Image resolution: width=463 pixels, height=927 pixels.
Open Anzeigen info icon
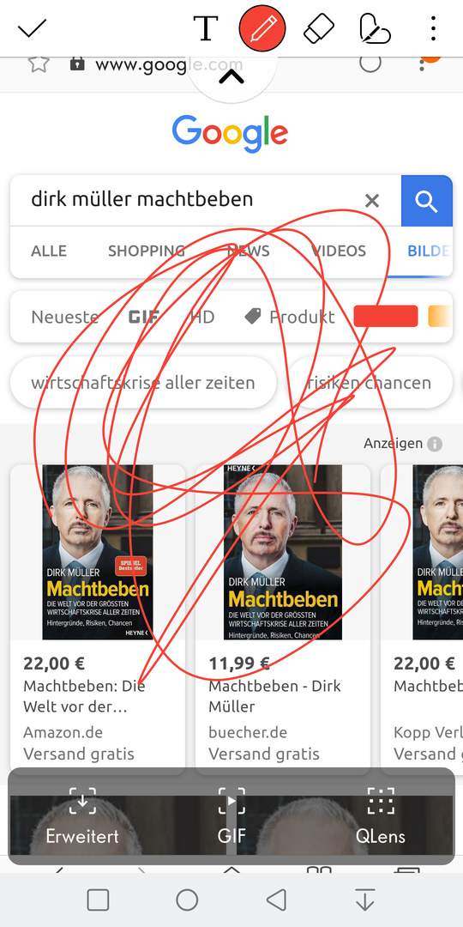(x=435, y=444)
